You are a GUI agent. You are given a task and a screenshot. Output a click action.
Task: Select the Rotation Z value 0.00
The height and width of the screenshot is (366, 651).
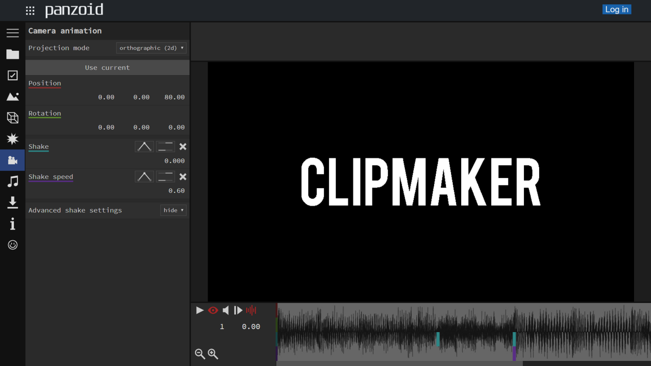[176, 127]
